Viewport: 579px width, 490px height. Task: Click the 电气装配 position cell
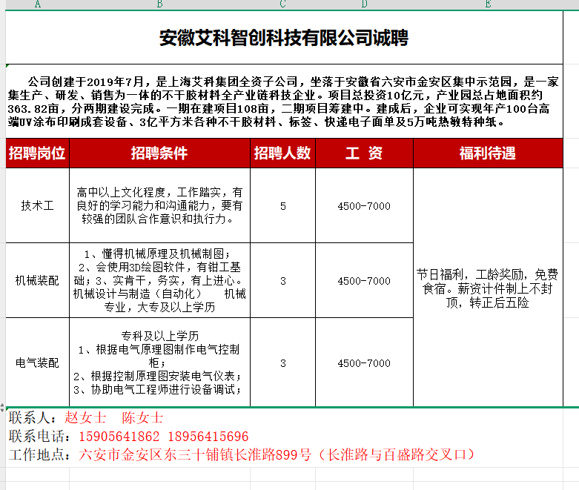pos(37,363)
